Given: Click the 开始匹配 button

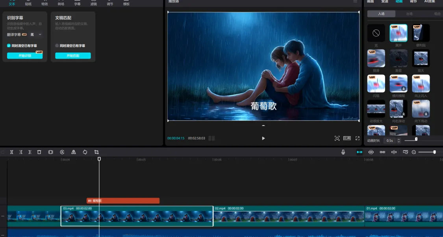Looking at the screenshot, I should [x=73, y=56].
